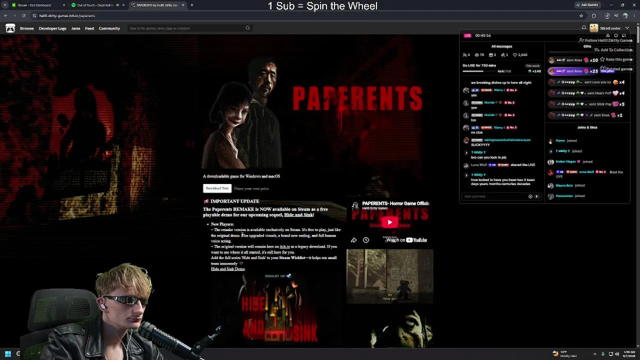Viewport: 640px width, 360px height.
Task: Click the emoji icon in the comment box
Action: [530, 196]
